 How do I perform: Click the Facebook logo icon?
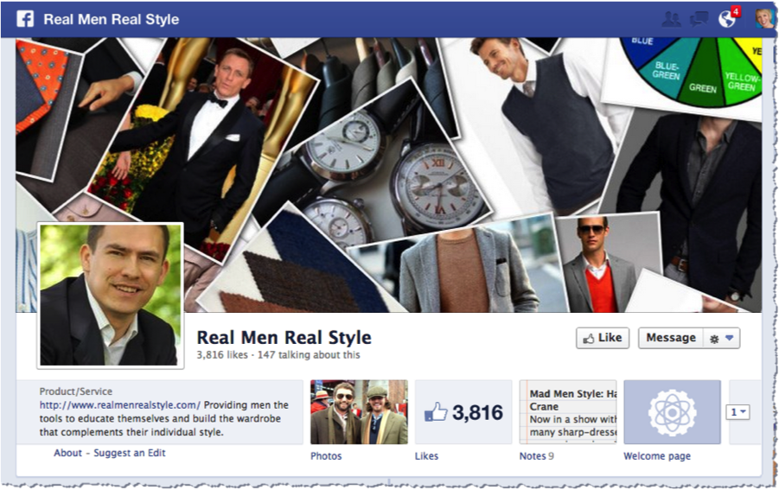tap(25, 19)
